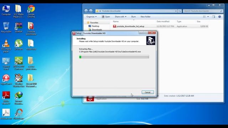
Task: Click the search magnifier in Explorer
Action: (x=221, y=11)
